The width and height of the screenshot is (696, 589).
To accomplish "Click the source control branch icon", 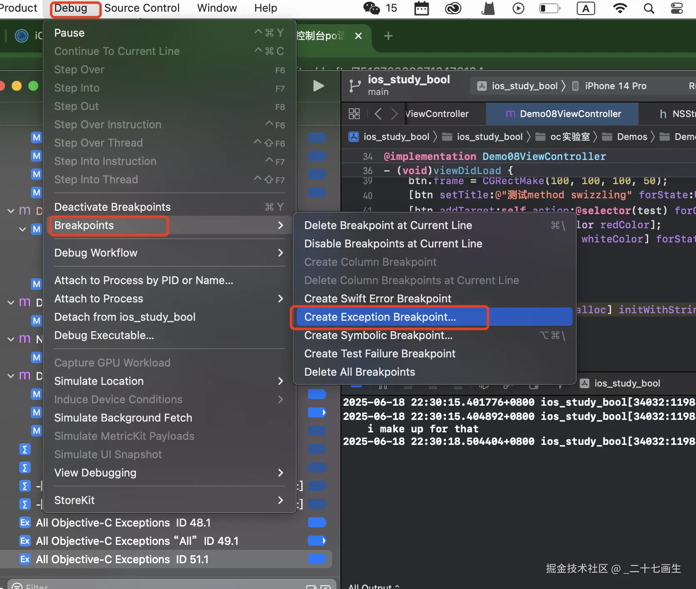I will tap(355, 86).
